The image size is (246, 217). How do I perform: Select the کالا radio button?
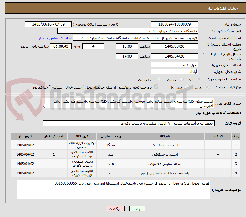[x=199, y=79]
